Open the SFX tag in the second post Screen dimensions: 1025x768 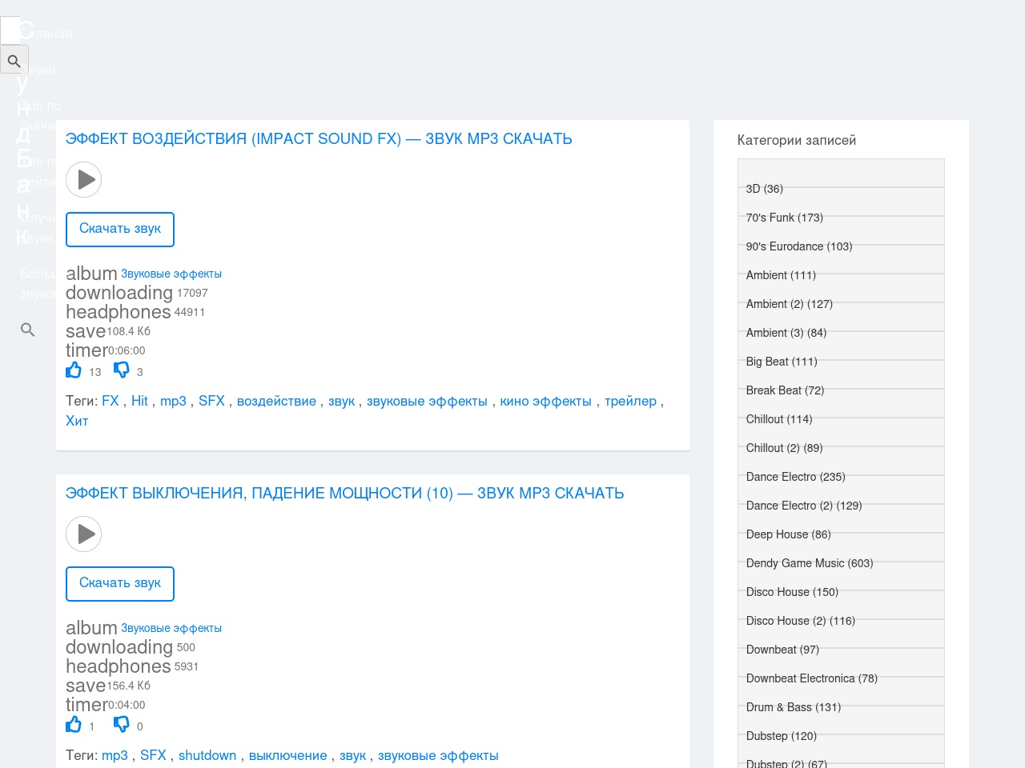(153, 755)
